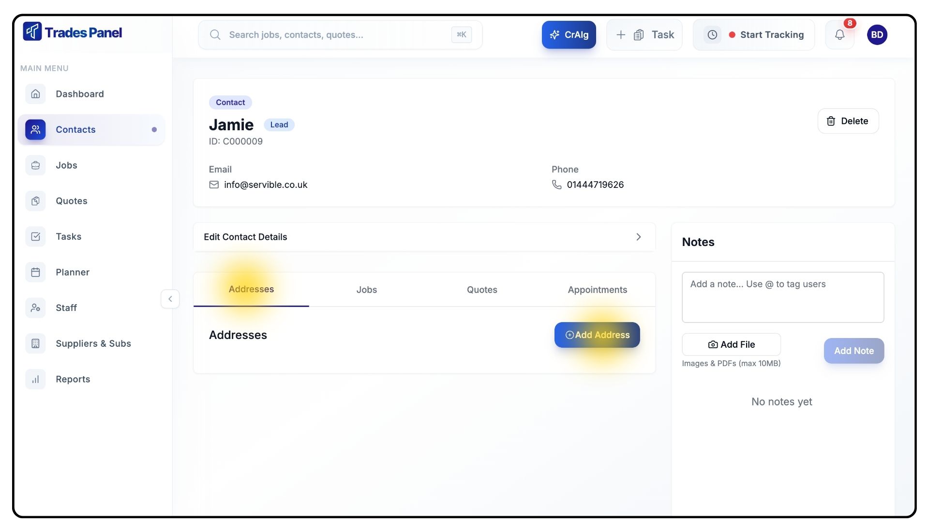Click the Add File button
Image resolution: width=929 pixels, height=523 pixels.
coord(731,344)
